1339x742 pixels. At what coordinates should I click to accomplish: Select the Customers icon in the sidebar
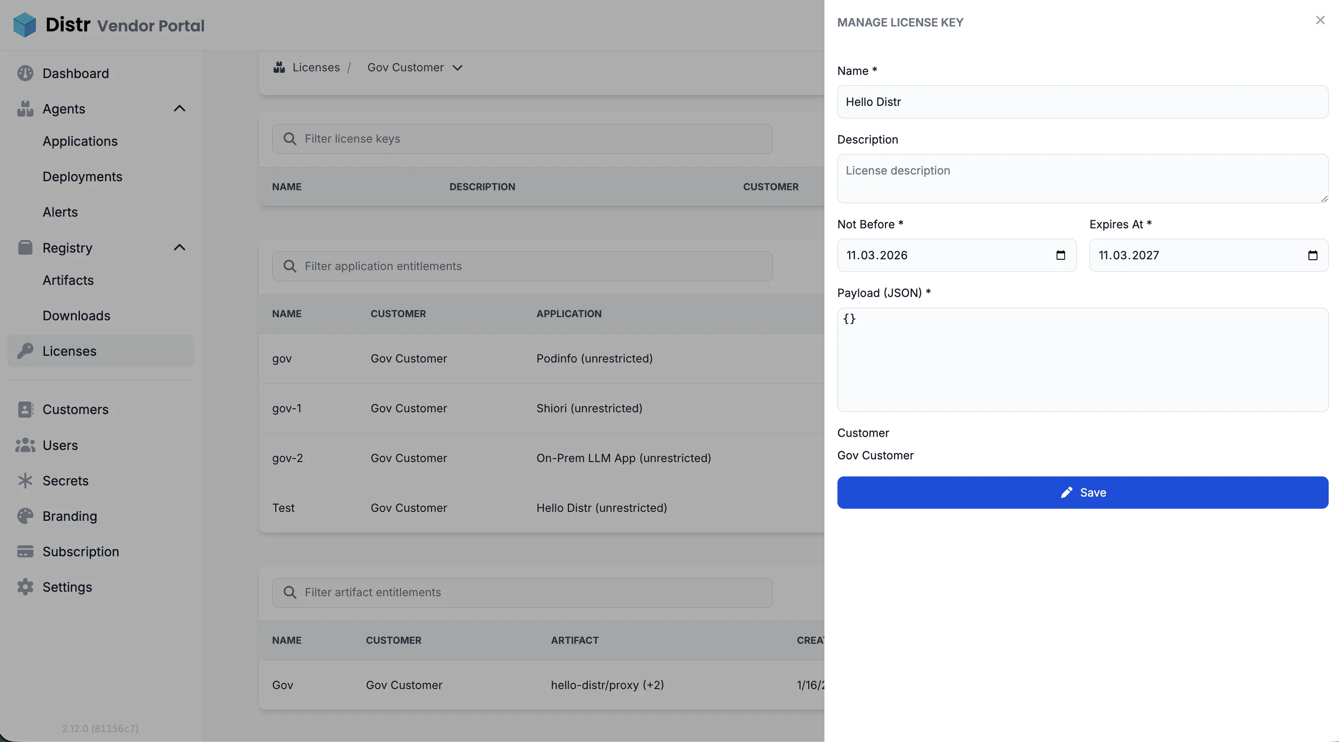25,410
